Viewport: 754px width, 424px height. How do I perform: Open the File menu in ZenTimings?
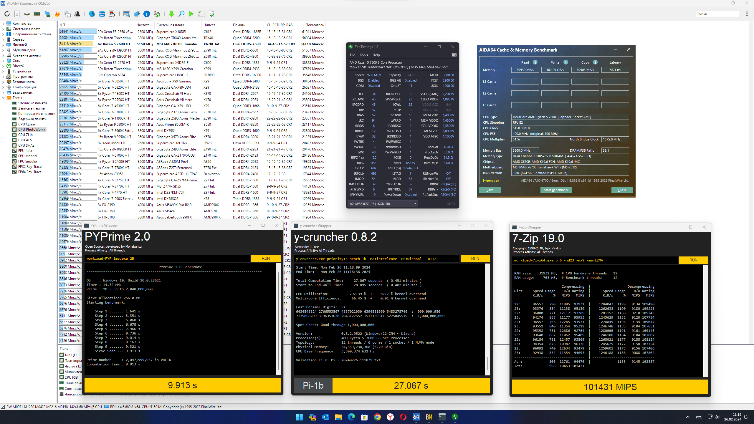point(352,55)
